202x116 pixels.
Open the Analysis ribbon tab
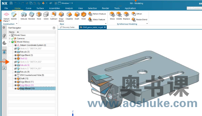pos(69,8)
